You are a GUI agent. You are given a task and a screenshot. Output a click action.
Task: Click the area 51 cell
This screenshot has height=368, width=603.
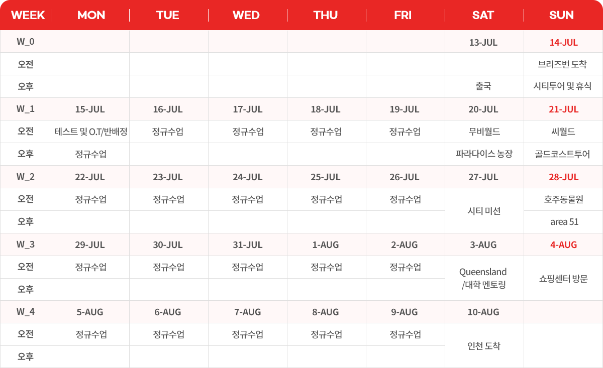[x=564, y=221]
